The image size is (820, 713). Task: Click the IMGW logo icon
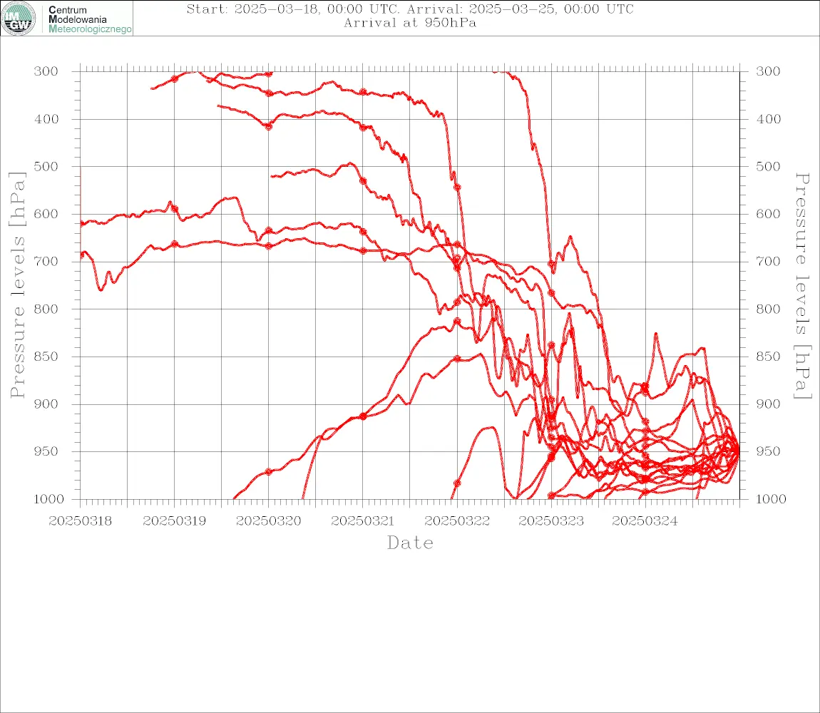pyautogui.click(x=19, y=19)
